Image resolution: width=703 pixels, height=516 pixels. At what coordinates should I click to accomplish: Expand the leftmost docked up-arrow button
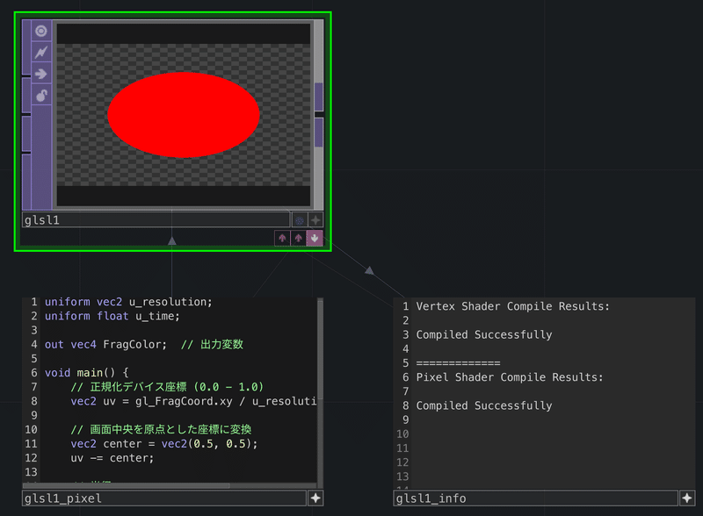(282, 238)
